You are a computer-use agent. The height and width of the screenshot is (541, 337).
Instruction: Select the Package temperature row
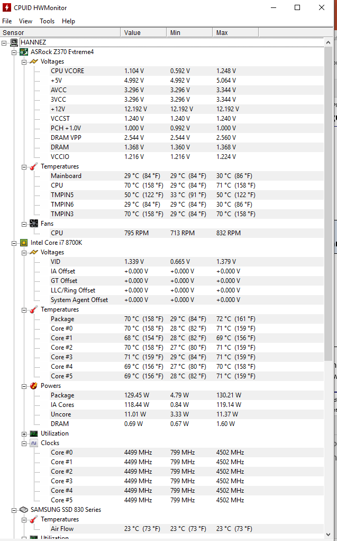pos(186,319)
